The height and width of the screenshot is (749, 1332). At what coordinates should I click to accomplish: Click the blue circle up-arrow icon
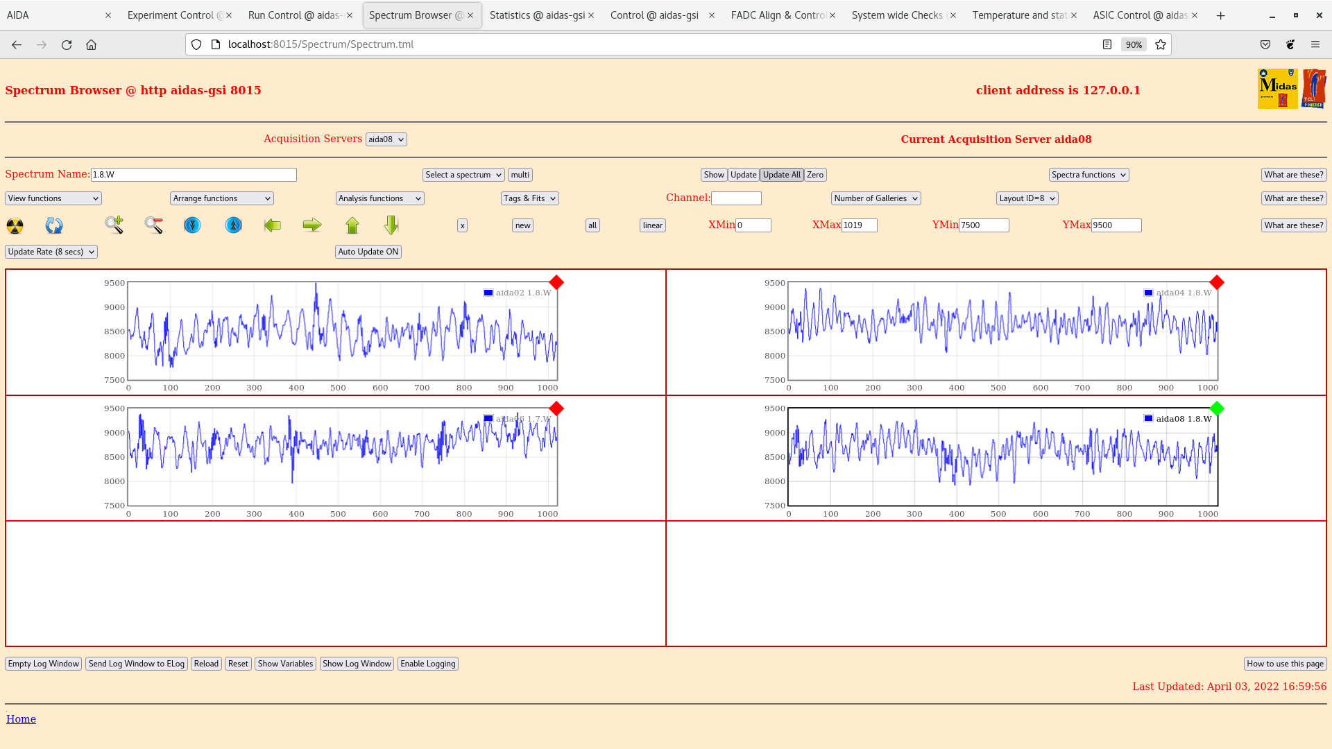(x=234, y=225)
